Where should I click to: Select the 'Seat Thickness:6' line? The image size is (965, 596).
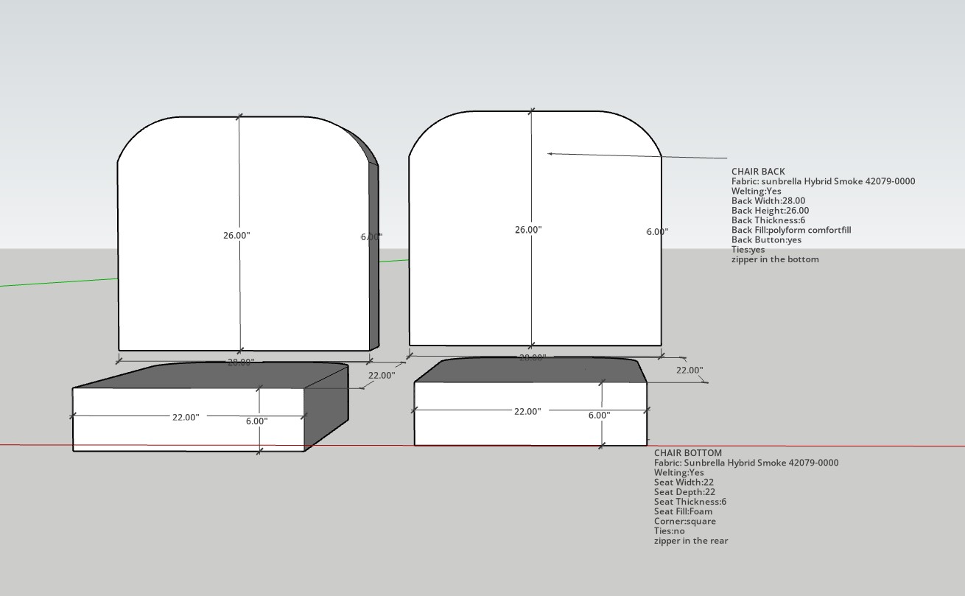tap(690, 501)
